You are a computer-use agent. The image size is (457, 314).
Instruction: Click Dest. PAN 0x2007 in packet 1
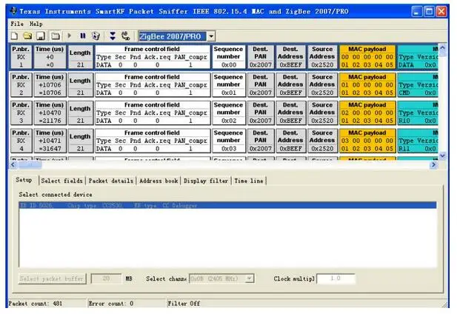click(x=260, y=57)
